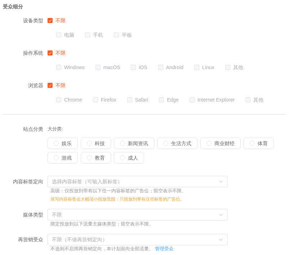Viewport: 289px width, 255px height.
Task: Check the 平板 device checkbox
Action: click(x=116, y=35)
